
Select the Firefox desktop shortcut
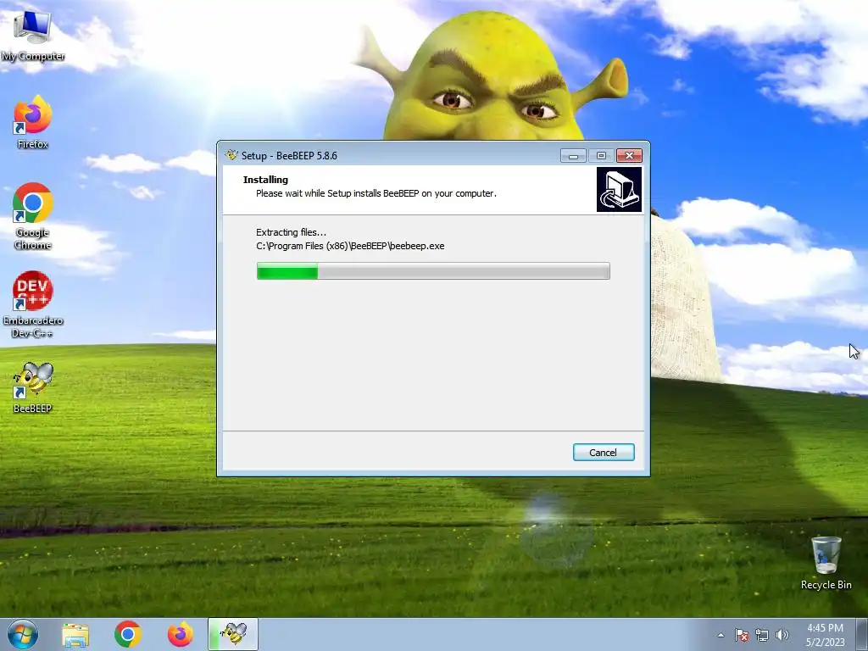coord(33,122)
